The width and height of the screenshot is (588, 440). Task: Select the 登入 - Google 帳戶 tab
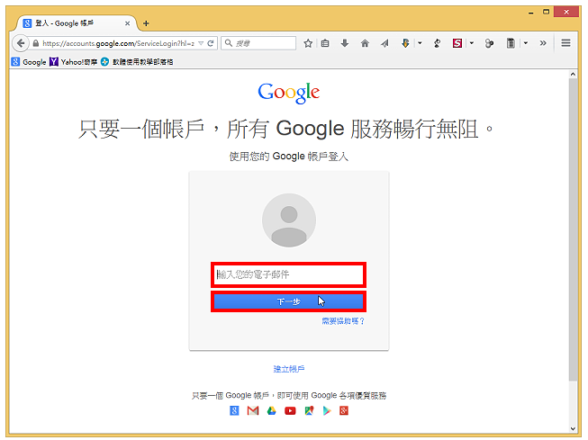75,23
